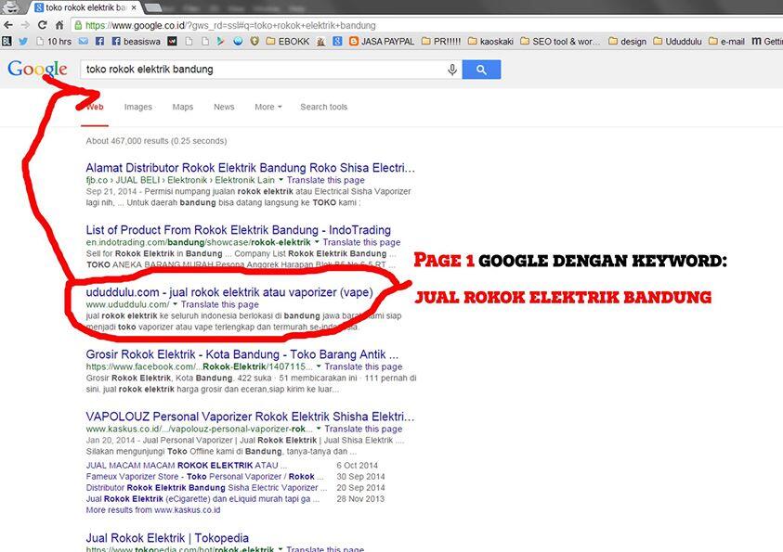Open the Ududdulu bookmark folder
Screen dimensions: 783x552
click(677, 42)
